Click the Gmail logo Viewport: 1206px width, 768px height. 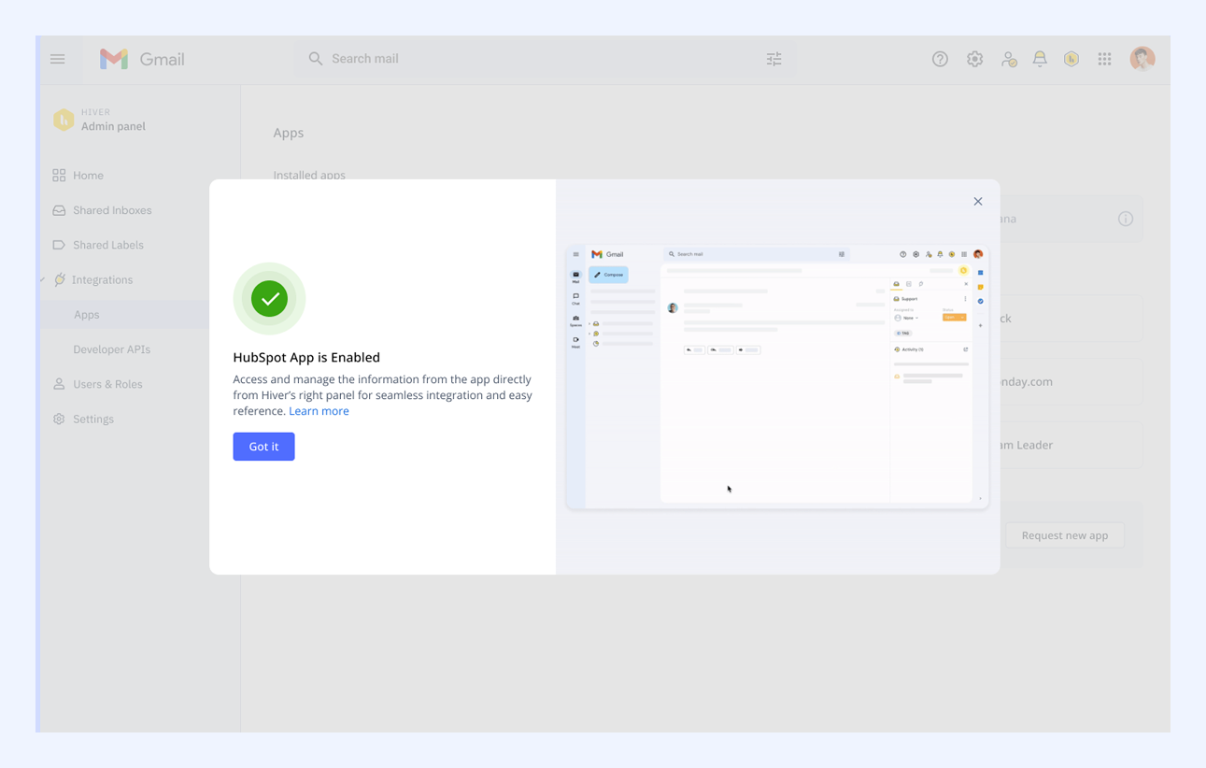pos(142,59)
